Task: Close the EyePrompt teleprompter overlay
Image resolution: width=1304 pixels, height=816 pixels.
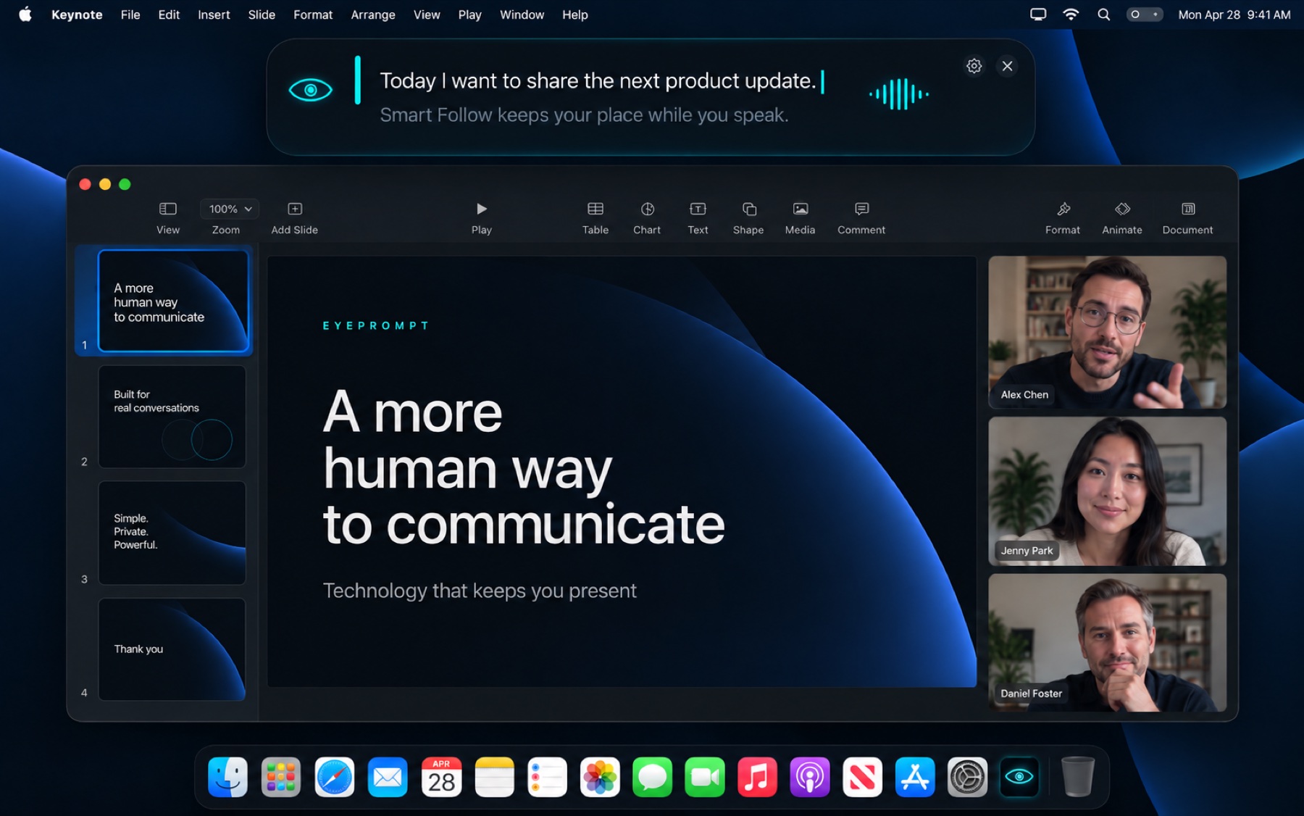Action: click(x=1007, y=66)
